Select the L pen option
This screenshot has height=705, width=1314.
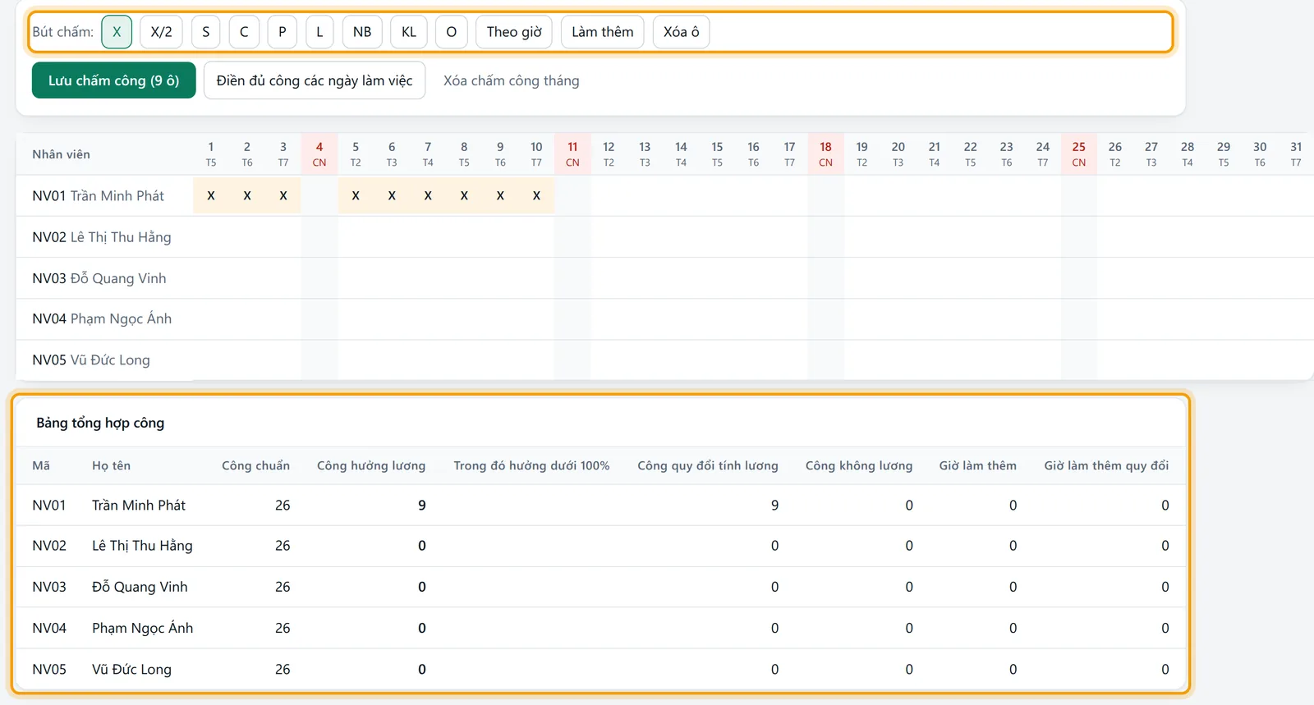click(319, 32)
